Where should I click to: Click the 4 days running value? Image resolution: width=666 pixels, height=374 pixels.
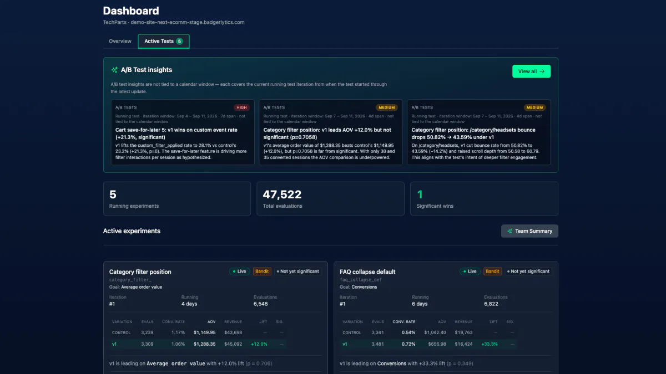click(189, 304)
